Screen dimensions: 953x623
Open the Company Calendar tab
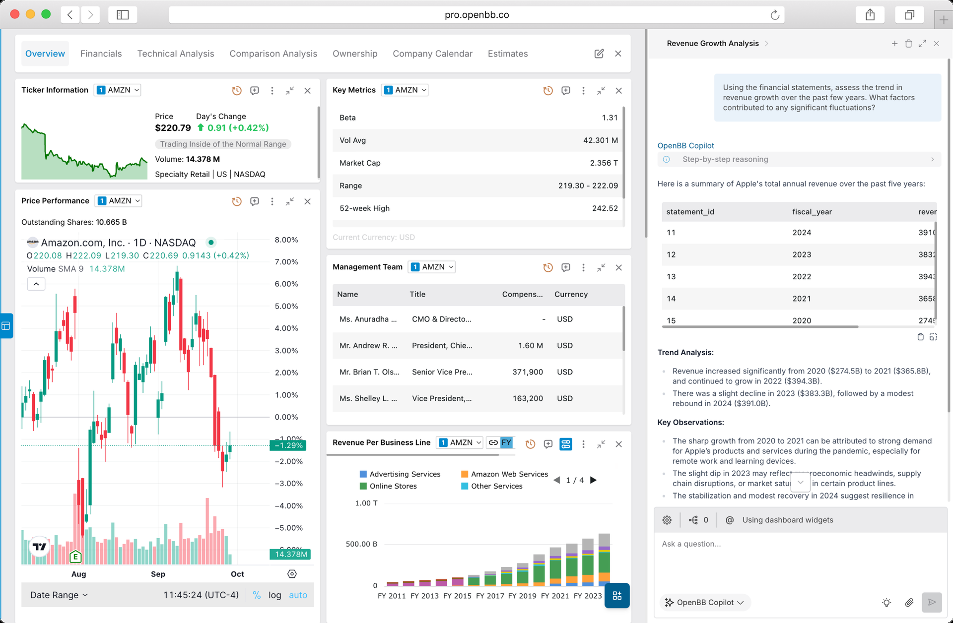tap(432, 54)
